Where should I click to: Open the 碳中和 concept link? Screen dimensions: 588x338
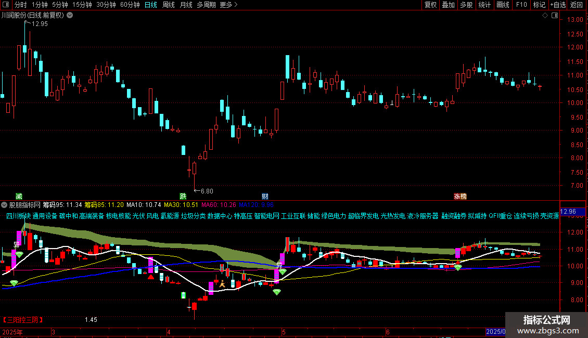[x=68, y=216]
